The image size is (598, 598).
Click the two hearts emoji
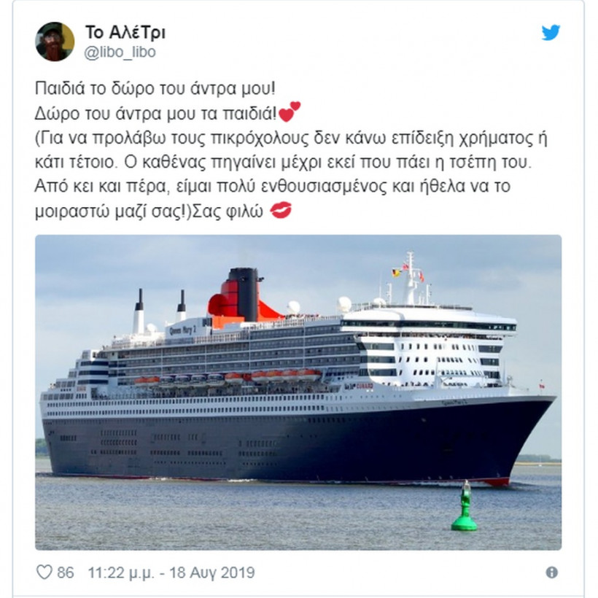[290, 112]
